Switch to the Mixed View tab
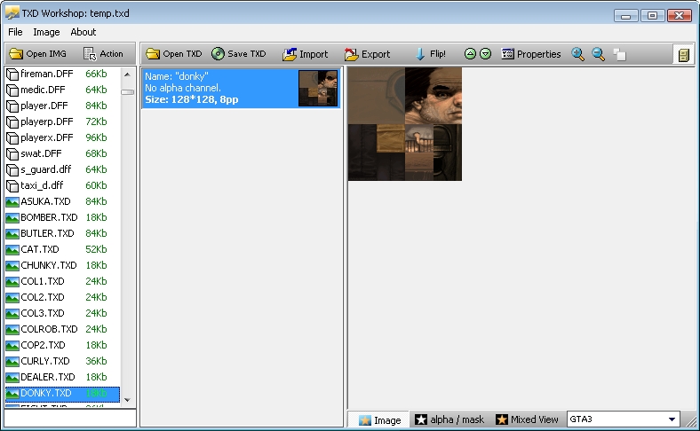 527,419
